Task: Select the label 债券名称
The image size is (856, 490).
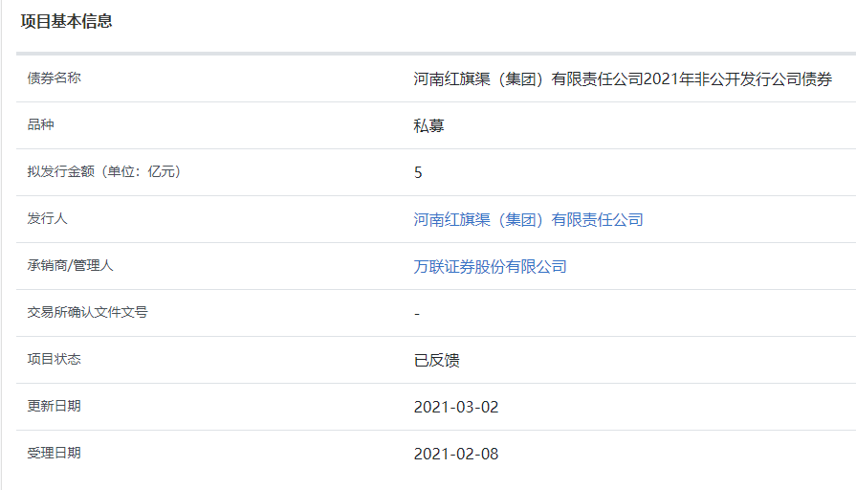Action: pos(55,78)
